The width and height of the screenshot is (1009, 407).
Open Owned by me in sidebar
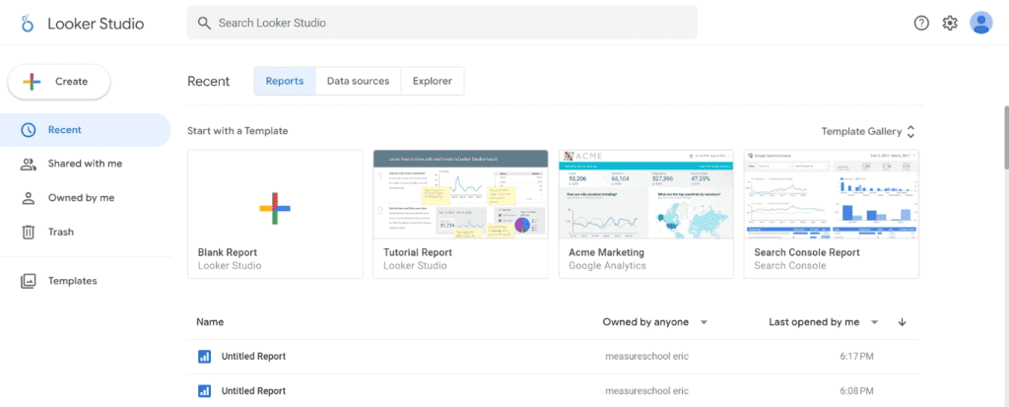coord(85,198)
